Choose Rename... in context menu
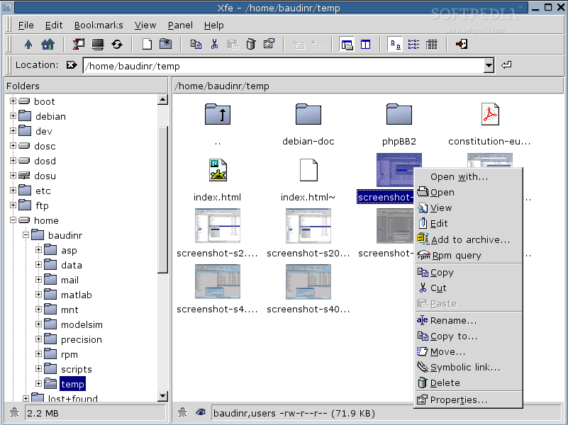The image size is (568, 425). click(x=468, y=320)
